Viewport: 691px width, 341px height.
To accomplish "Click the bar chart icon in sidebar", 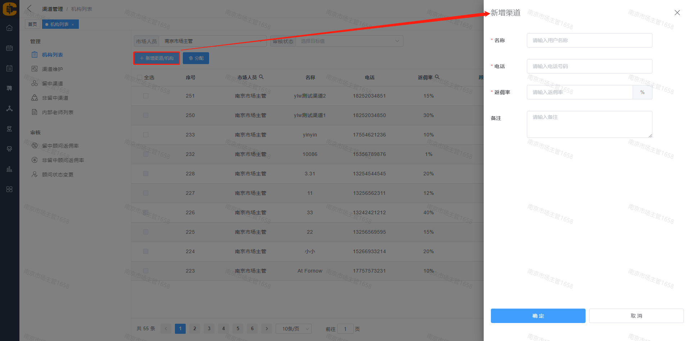I will [x=9, y=169].
